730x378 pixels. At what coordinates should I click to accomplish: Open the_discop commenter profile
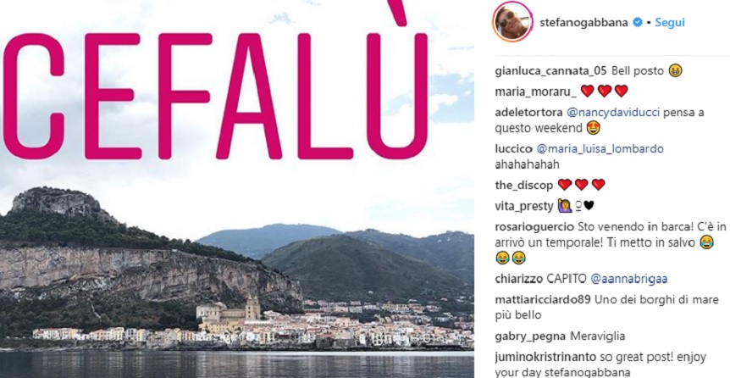(523, 186)
